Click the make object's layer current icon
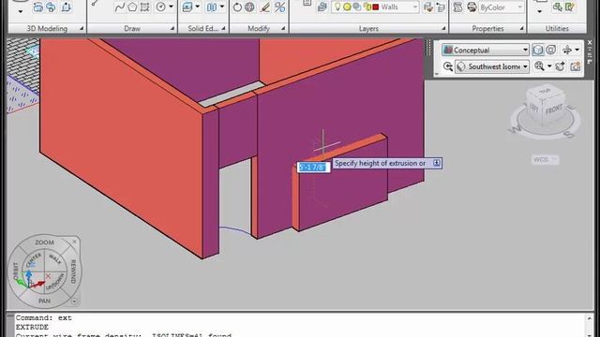The image size is (600, 337). [x=428, y=7]
